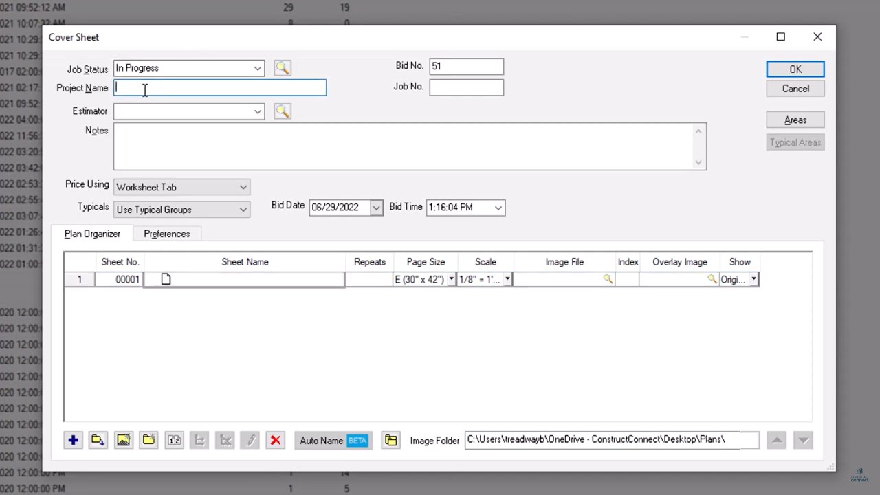Click the Index cell in row 1

point(628,279)
